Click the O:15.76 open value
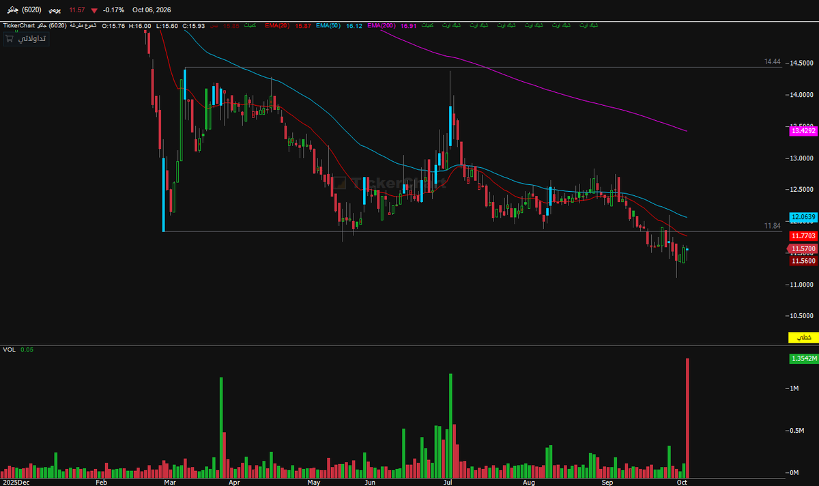This screenshot has height=486, width=819. coord(113,25)
